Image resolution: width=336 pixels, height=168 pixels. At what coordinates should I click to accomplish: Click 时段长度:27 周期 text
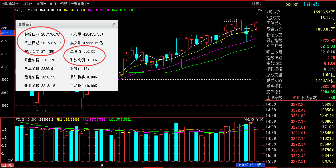39,51
